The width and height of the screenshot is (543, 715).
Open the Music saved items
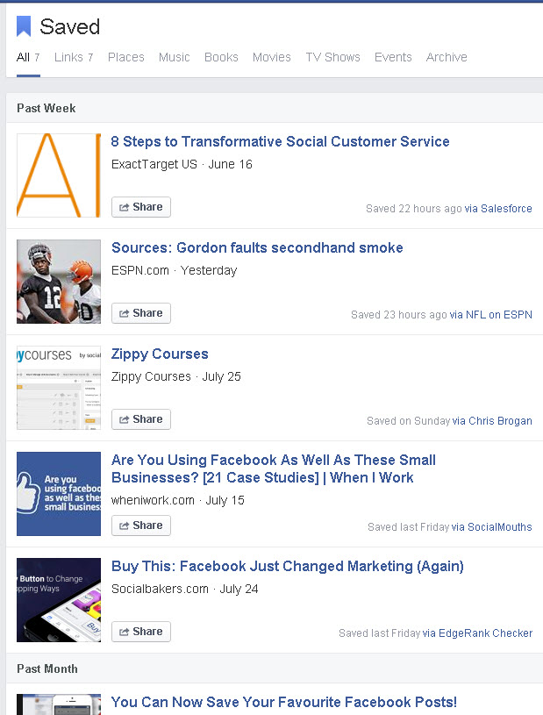coord(175,57)
